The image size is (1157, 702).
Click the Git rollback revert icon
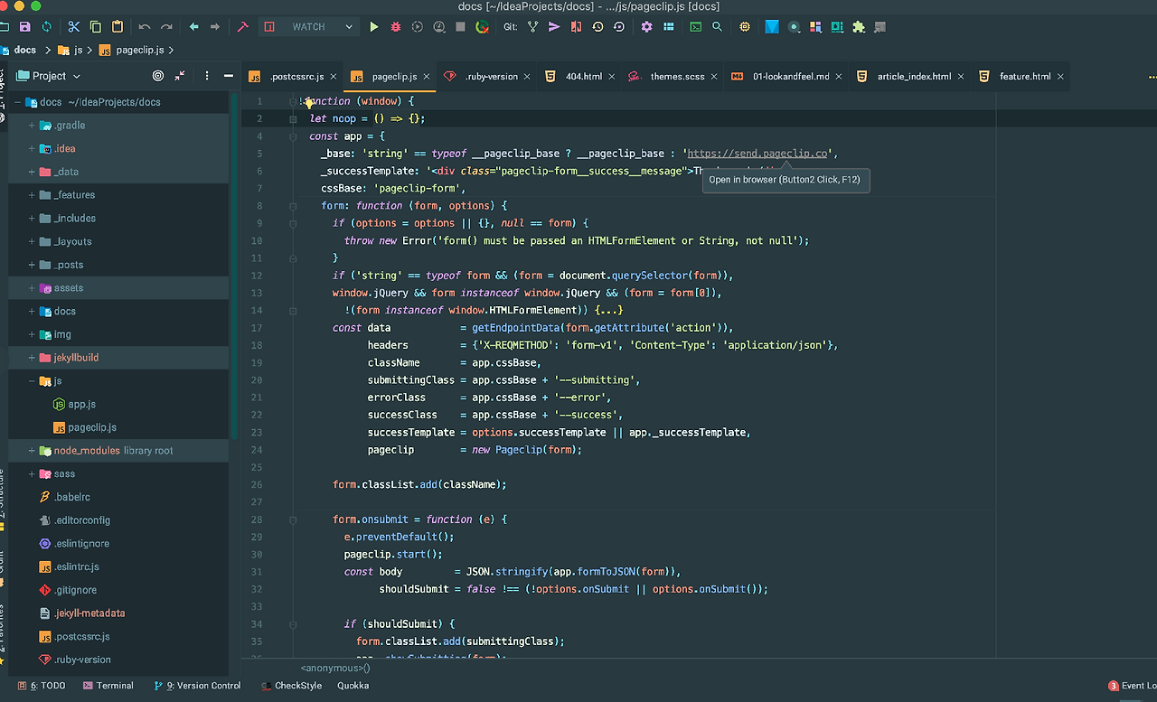click(619, 27)
